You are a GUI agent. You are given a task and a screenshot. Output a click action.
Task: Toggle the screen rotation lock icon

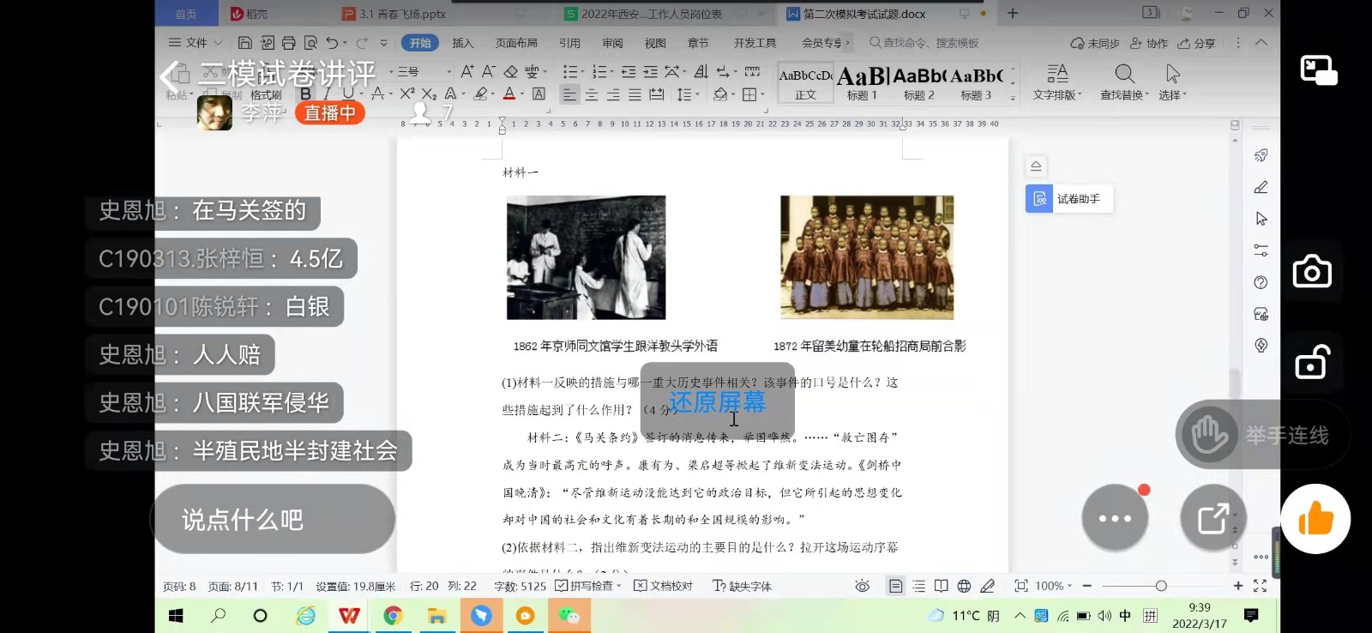[x=1312, y=363]
